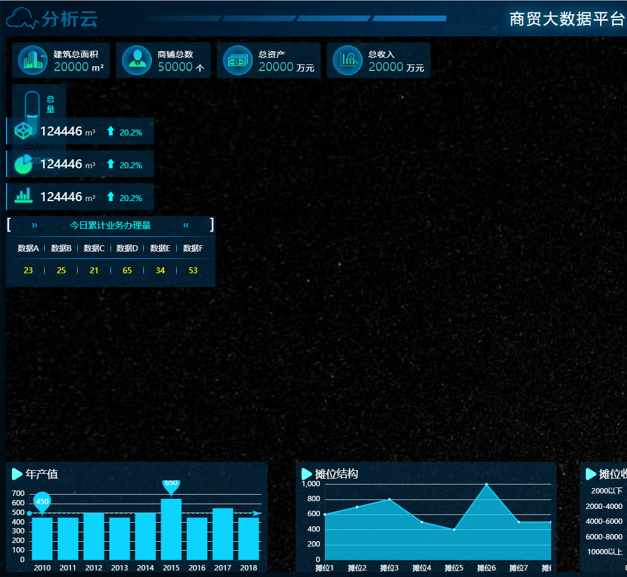This screenshot has height=577, width=627.
Task: Open the 总资产 banknote icon
Action: (x=238, y=60)
